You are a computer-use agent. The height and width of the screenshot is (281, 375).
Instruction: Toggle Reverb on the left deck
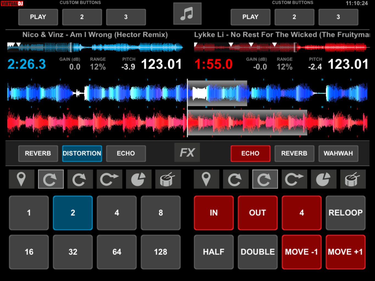(38, 153)
